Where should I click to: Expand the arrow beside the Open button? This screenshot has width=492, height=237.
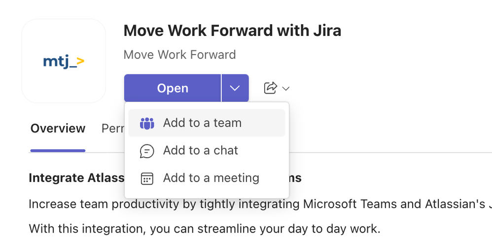click(235, 88)
